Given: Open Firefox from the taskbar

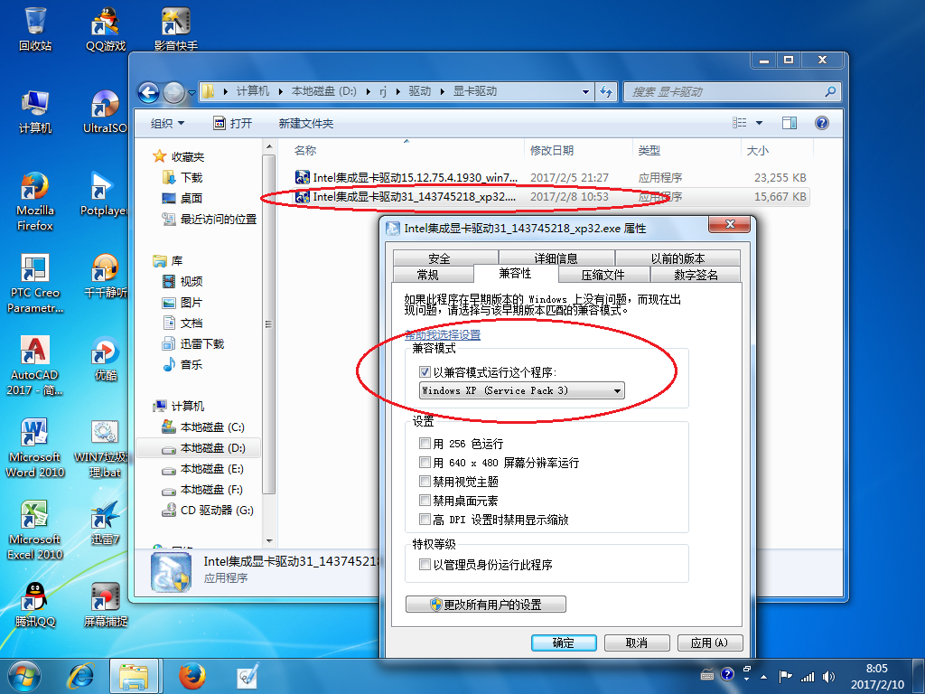Looking at the screenshot, I should [x=192, y=676].
